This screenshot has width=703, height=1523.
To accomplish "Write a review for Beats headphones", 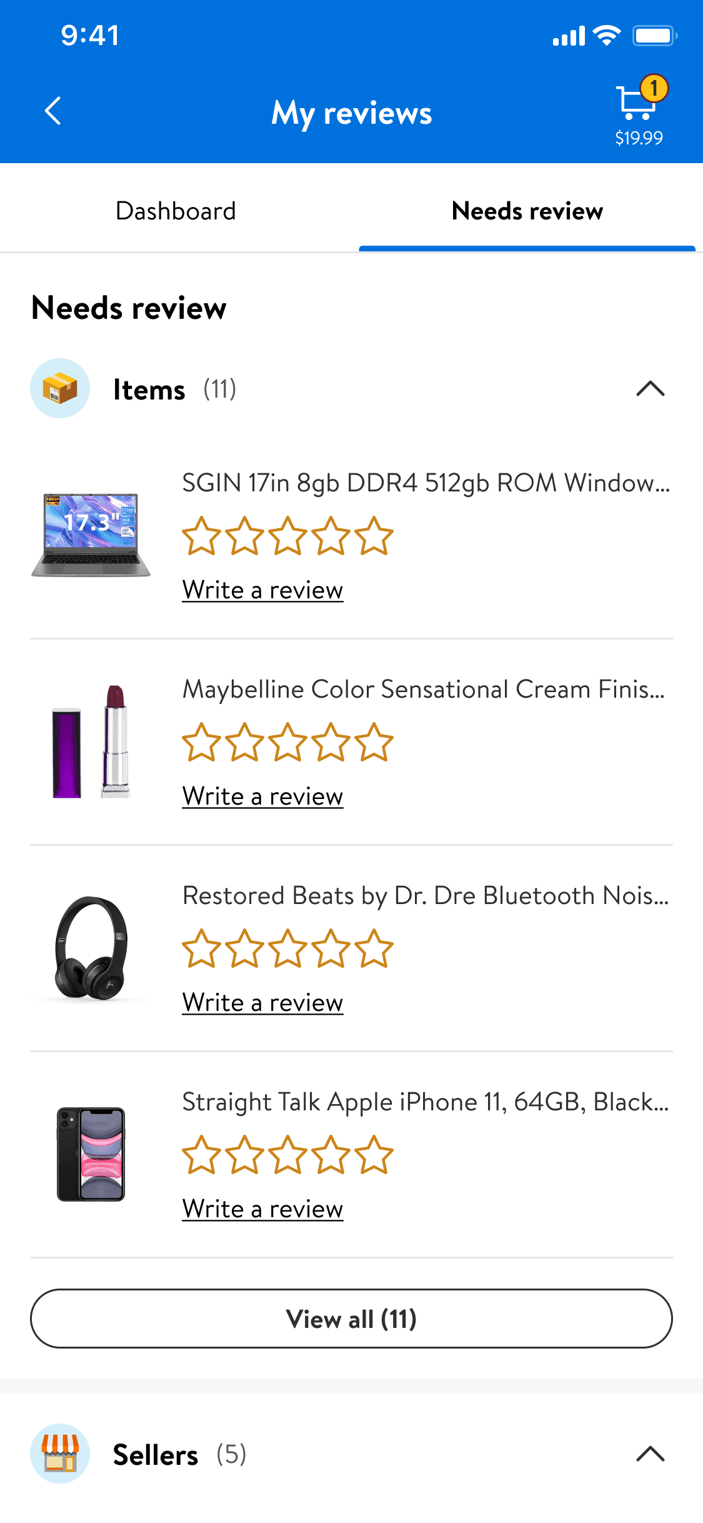I will [262, 1003].
